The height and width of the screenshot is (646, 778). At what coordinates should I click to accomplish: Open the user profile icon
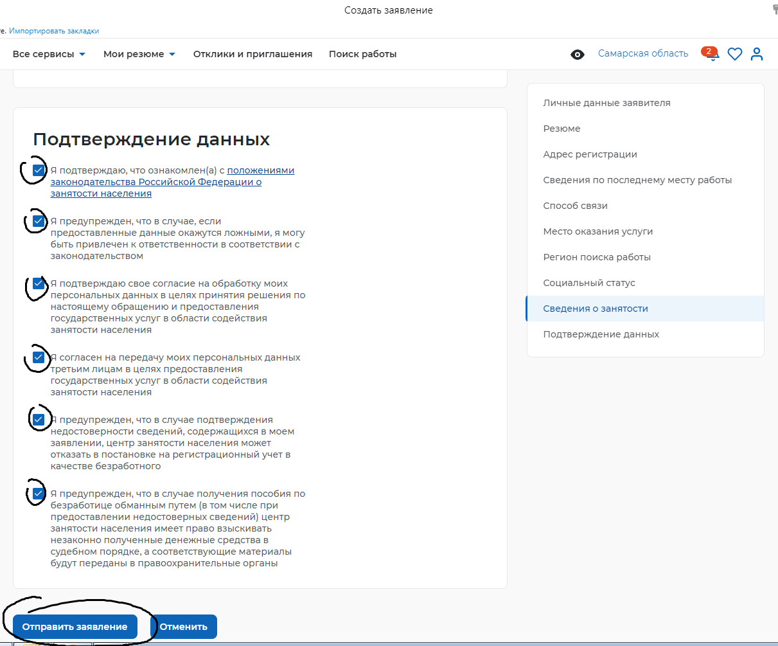tap(757, 55)
